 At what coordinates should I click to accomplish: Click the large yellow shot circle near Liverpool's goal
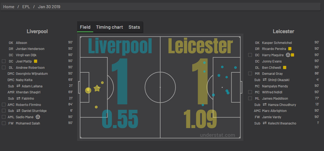click(88, 90)
